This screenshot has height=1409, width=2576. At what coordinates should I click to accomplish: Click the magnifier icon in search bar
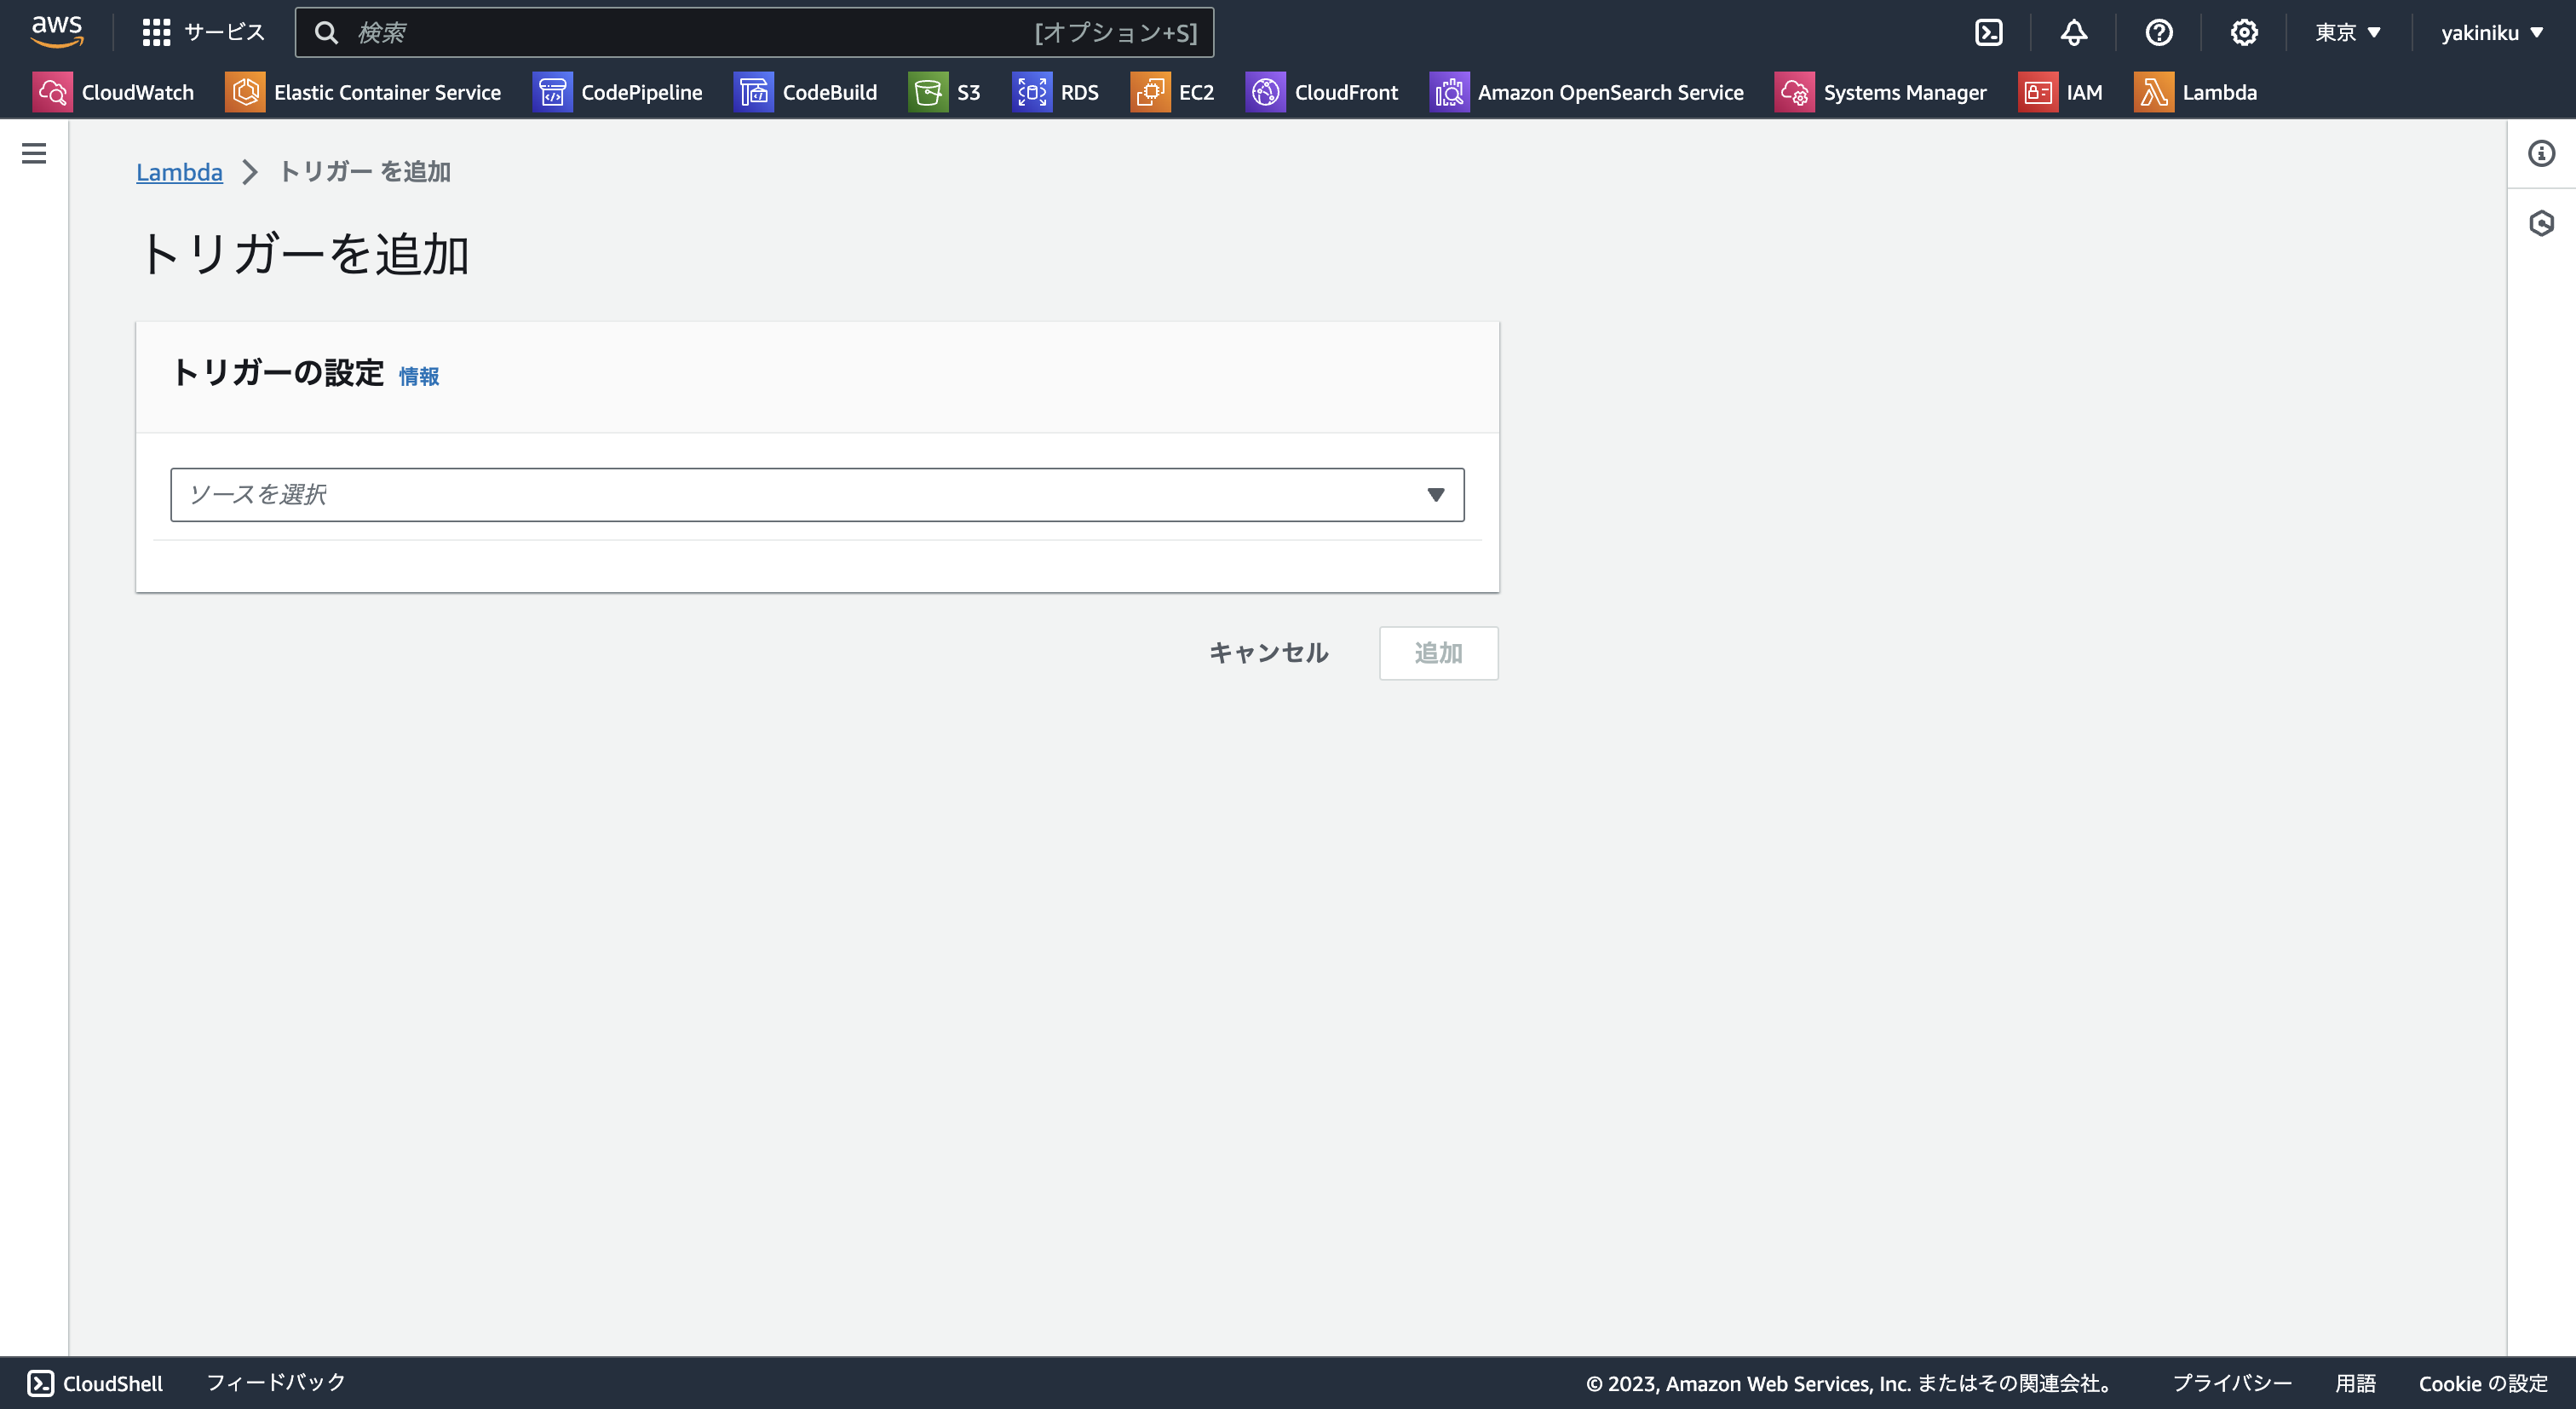coord(326,33)
